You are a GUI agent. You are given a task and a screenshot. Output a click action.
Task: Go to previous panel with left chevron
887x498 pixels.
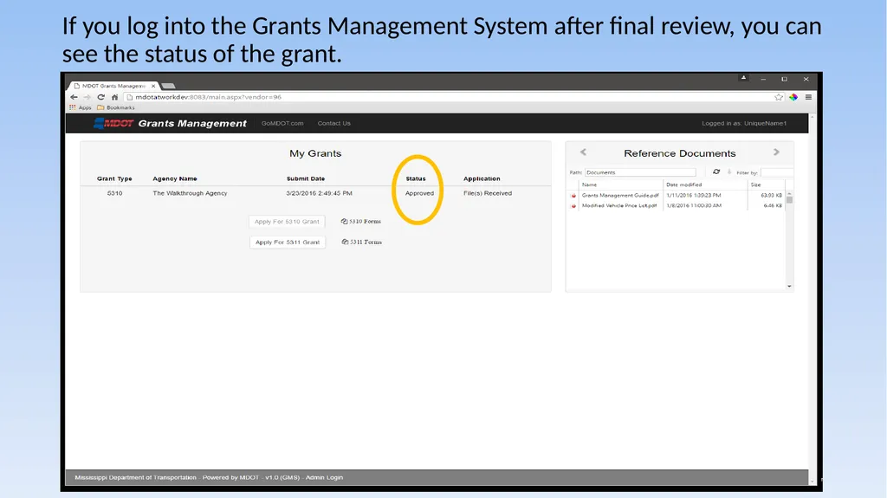(x=583, y=152)
